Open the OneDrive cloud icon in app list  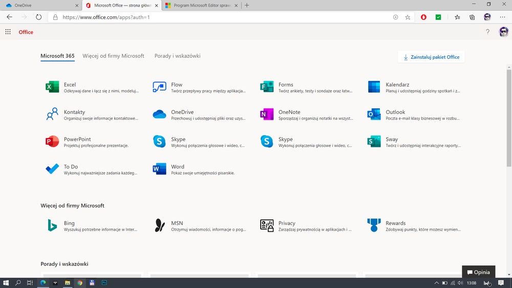point(159,114)
